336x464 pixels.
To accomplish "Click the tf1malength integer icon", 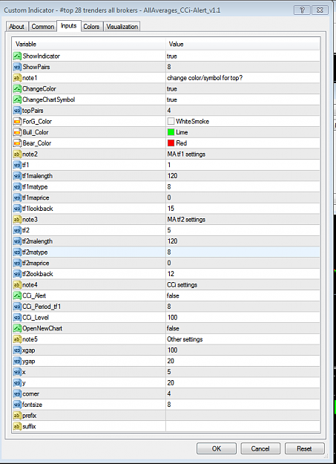I will point(17,176).
